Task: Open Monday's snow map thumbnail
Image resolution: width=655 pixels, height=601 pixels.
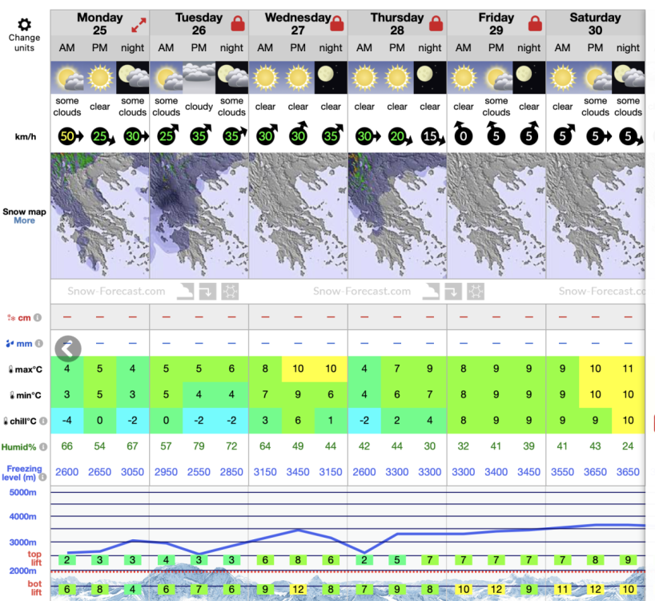Action: click(99, 216)
